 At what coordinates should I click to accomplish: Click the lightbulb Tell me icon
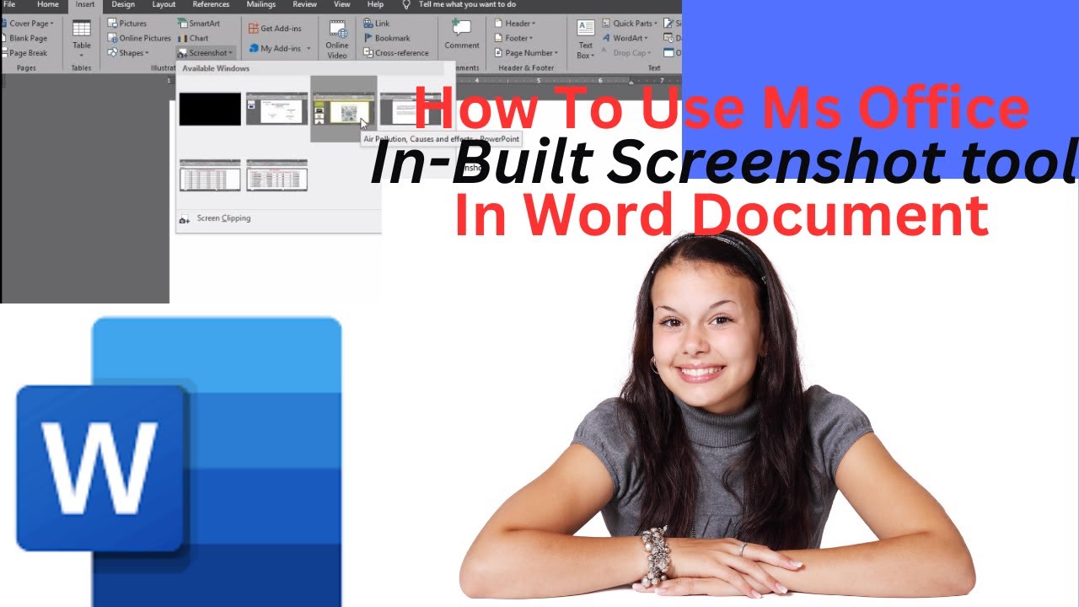click(406, 4)
